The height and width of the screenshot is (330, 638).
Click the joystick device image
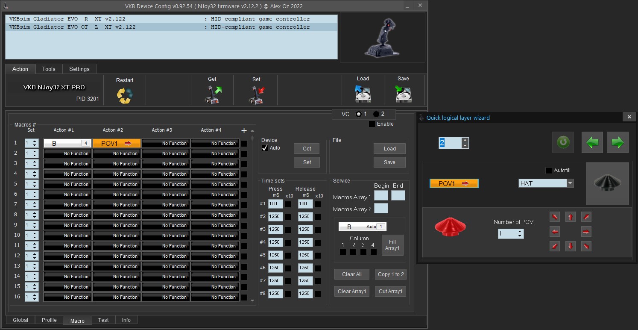[382, 37]
